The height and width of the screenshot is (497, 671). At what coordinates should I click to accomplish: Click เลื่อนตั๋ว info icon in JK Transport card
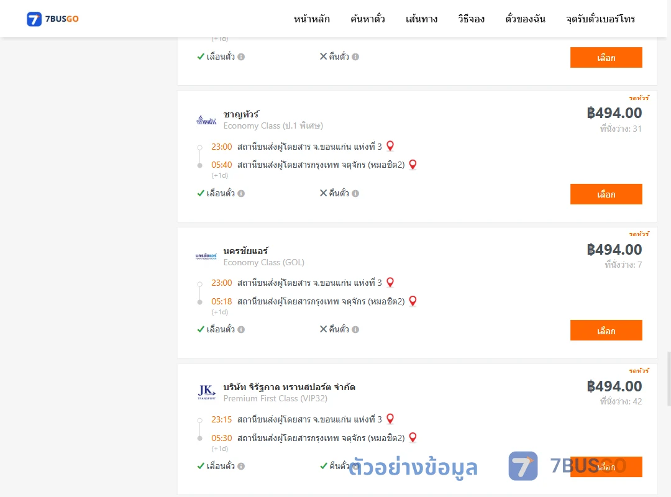[x=241, y=466]
